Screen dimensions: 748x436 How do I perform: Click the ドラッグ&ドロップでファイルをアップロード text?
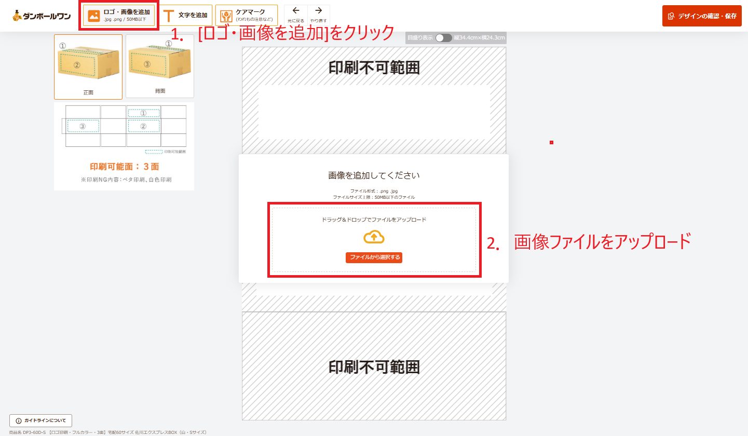click(374, 220)
